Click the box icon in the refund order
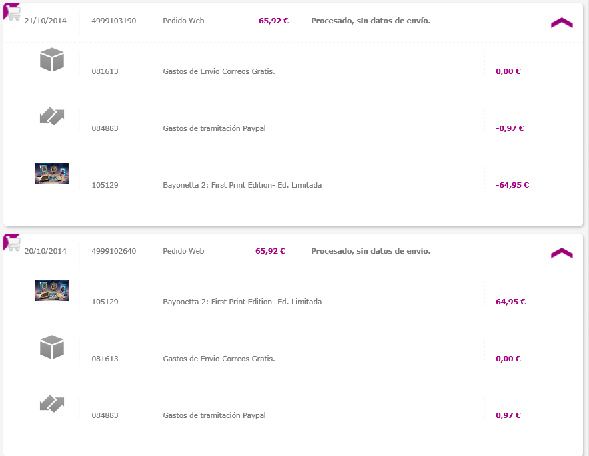This screenshot has height=456, width=589. [51, 61]
